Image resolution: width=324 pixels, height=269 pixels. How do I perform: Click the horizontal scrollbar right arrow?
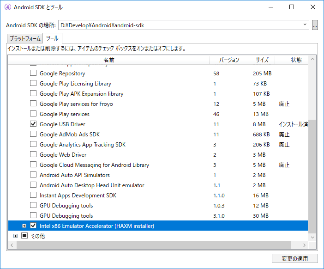click(x=304, y=245)
